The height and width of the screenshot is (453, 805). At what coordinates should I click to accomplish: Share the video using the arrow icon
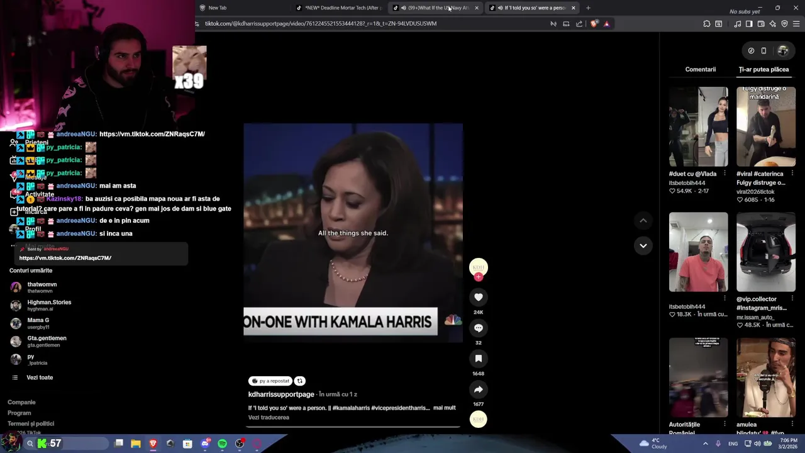(479, 389)
